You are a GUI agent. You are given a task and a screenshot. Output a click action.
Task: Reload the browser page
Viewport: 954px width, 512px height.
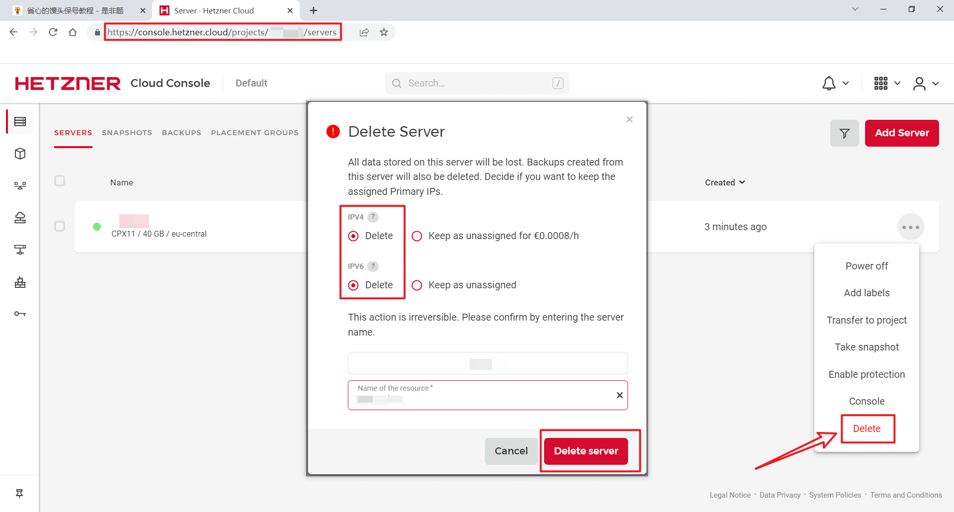pyautogui.click(x=53, y=32)
